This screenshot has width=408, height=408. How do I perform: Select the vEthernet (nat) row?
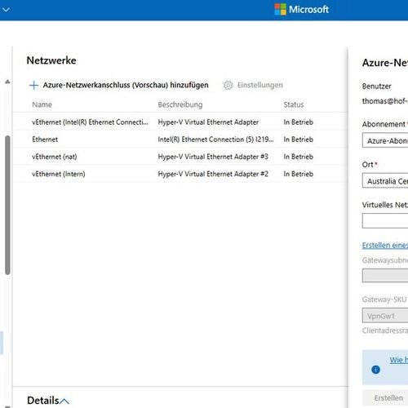coord(180,157)
